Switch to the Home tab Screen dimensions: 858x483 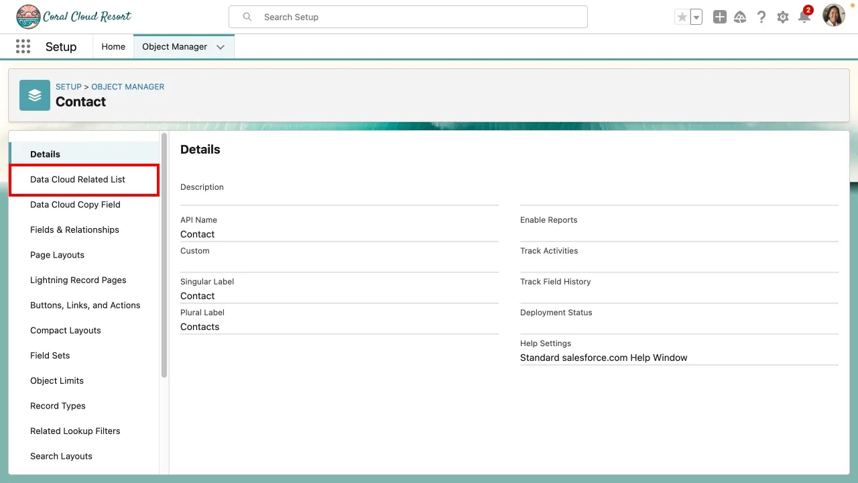coord(113,47)
